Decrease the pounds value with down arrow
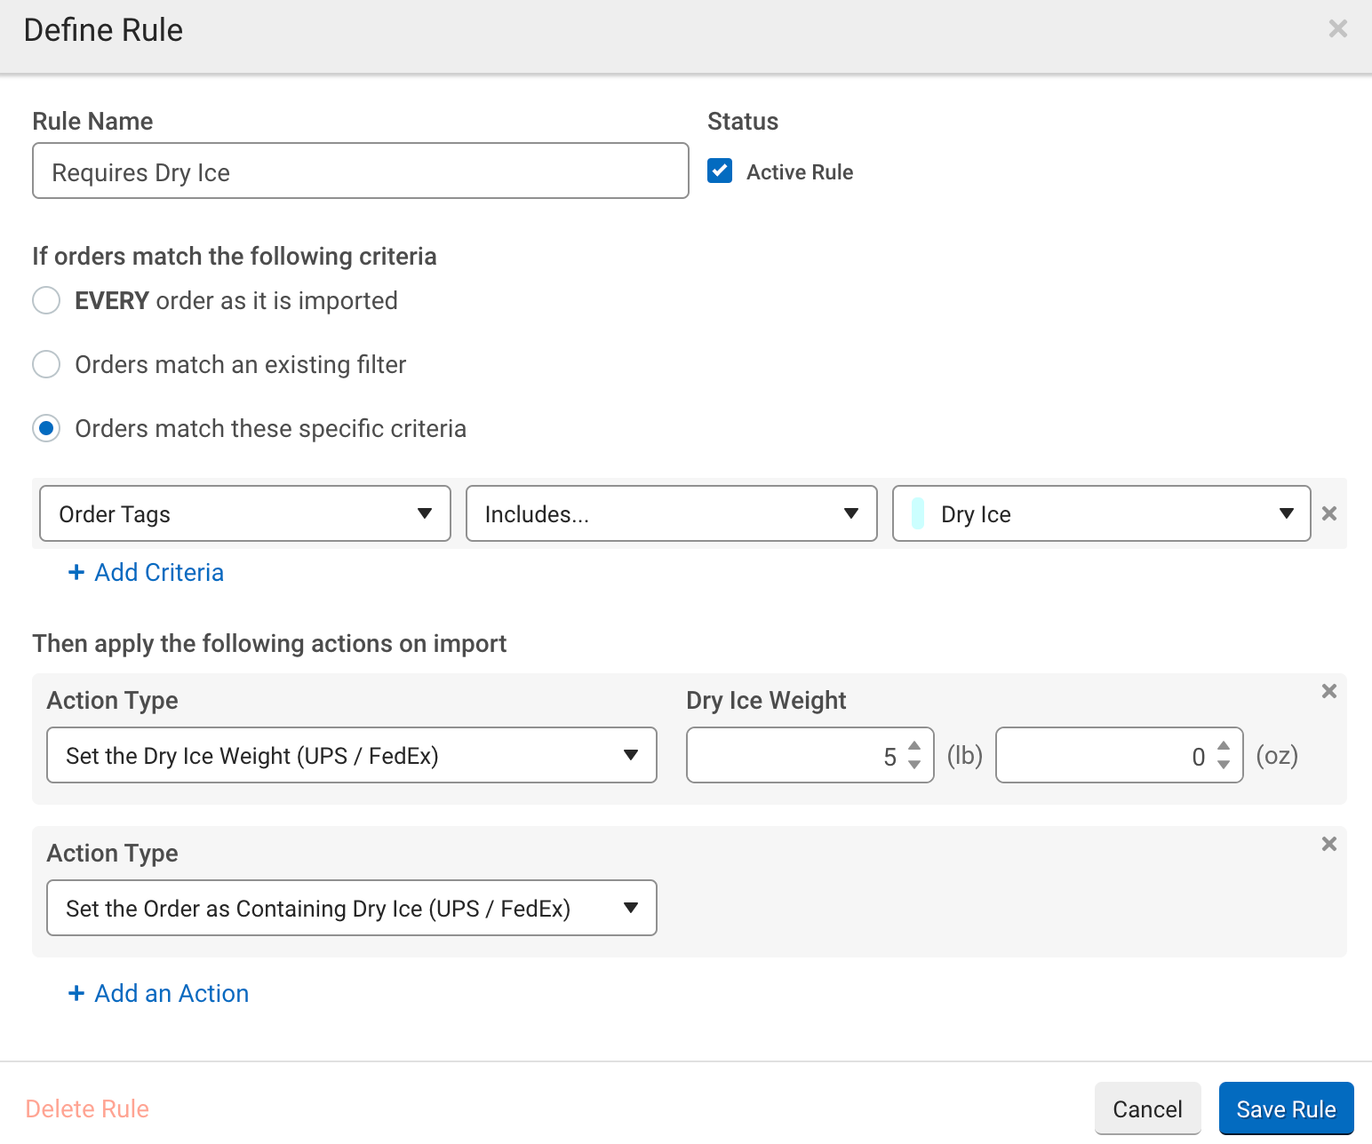This screenshot has height=1144, width=1372. click(x=914, y=765)
